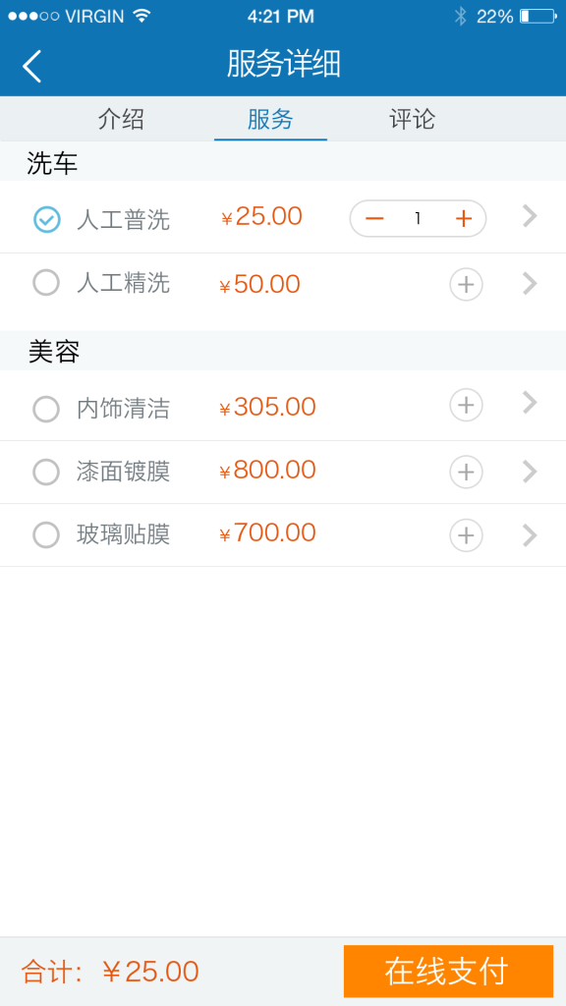566x1006 pixels.
Task: Add 玻璃贴膜 using its plus icon
Action: (466, 535)
